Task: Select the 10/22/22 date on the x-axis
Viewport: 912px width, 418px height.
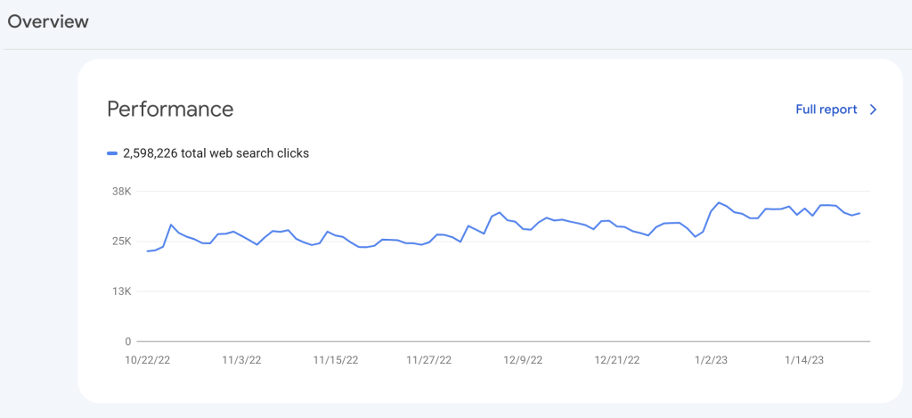Action: (148, 360)
